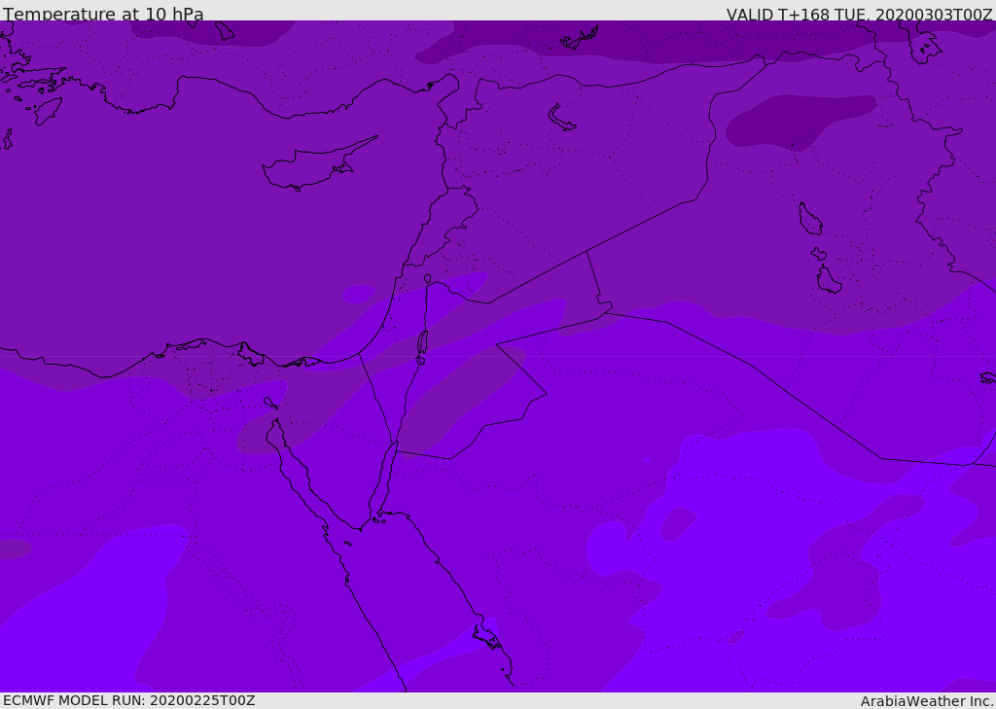
Task: Click the Dead Sea outline on the map
Action: coord(422,343)
